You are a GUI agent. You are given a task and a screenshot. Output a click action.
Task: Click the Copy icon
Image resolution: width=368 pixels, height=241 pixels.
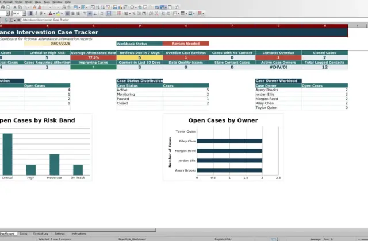coord(20,7)
